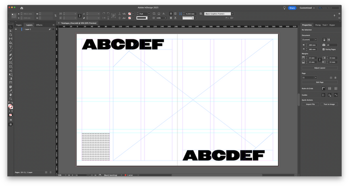Viewport: 349px width, 186px height.
Task: Choose the Selection arrow tool
Action: pyautogui.click(x=11, y=27)
